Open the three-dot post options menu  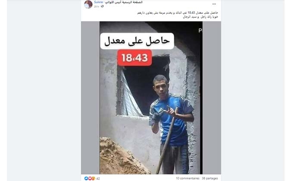(214, 4)
